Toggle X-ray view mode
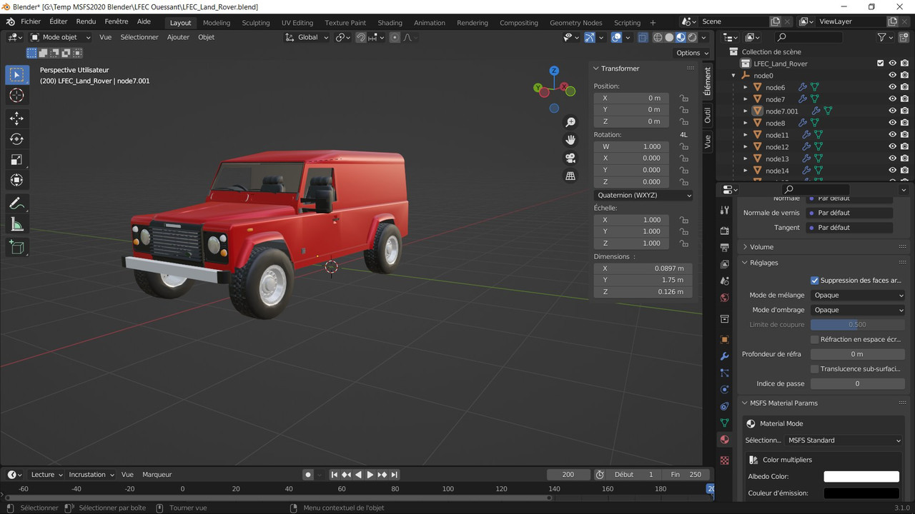Screen dimensions: 915x514 (643, 37)
